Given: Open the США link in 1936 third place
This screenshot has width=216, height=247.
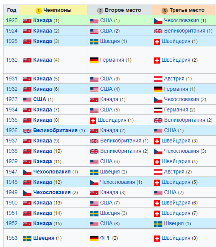Looking at the screenshot, I should tap(170, 130).
